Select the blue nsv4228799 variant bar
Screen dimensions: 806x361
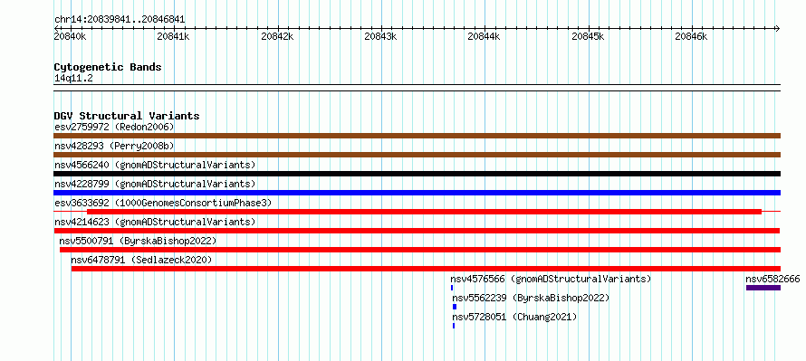[x=417, y=193]
